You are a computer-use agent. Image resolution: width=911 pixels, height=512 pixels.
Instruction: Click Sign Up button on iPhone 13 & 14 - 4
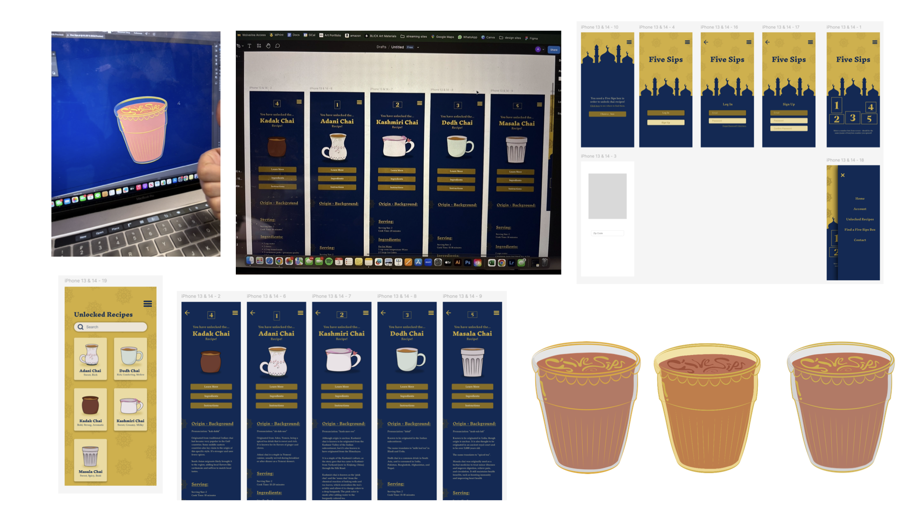tap(666, 122)
